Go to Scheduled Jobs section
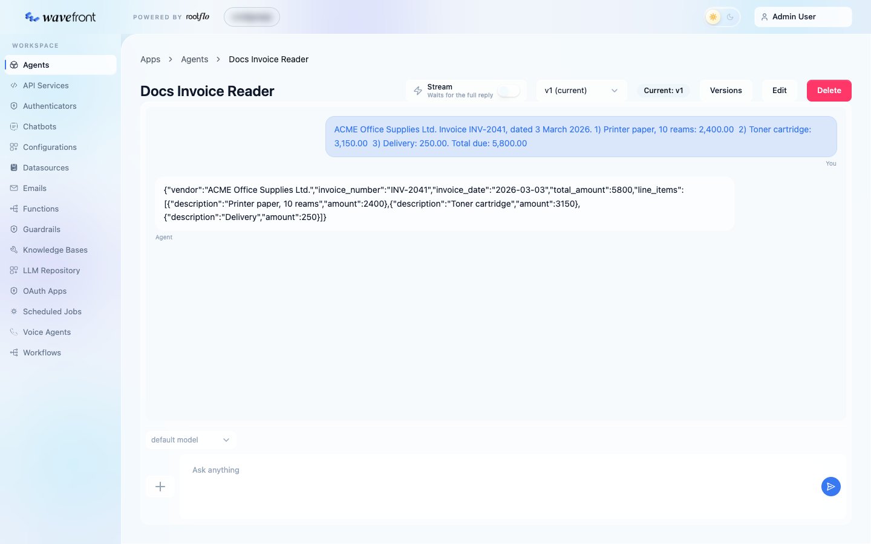871x544 pixels. pos(60,311)
